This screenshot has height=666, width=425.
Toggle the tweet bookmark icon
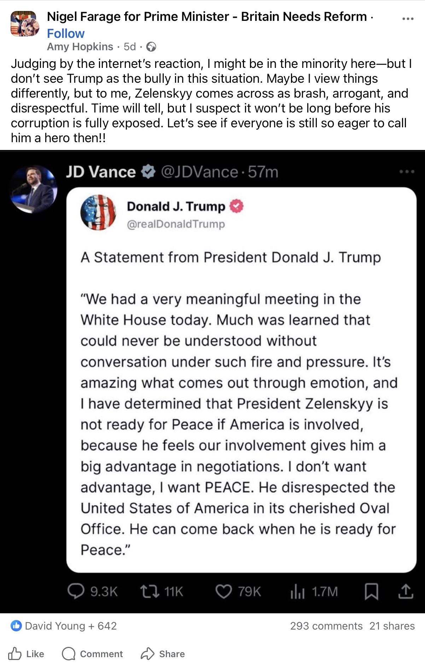[x=371, y=591]
